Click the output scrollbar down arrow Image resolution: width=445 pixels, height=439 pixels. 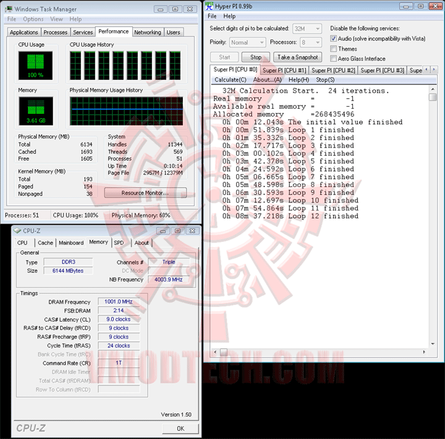pos(433,344)
